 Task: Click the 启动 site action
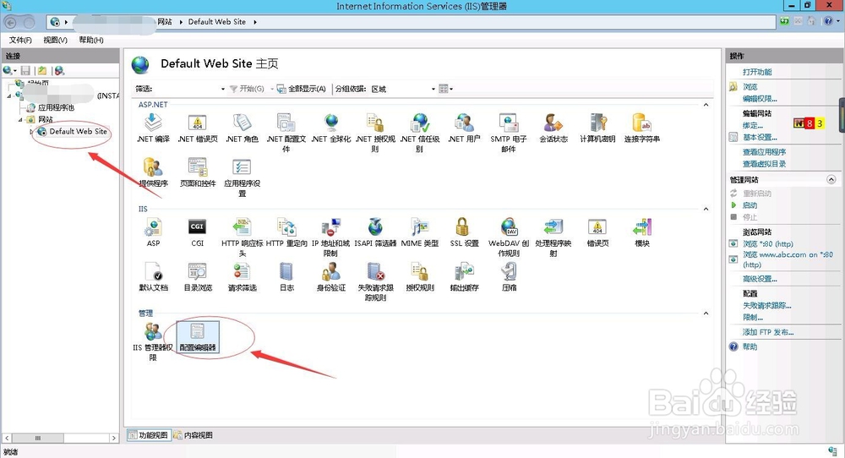(750, 205)
